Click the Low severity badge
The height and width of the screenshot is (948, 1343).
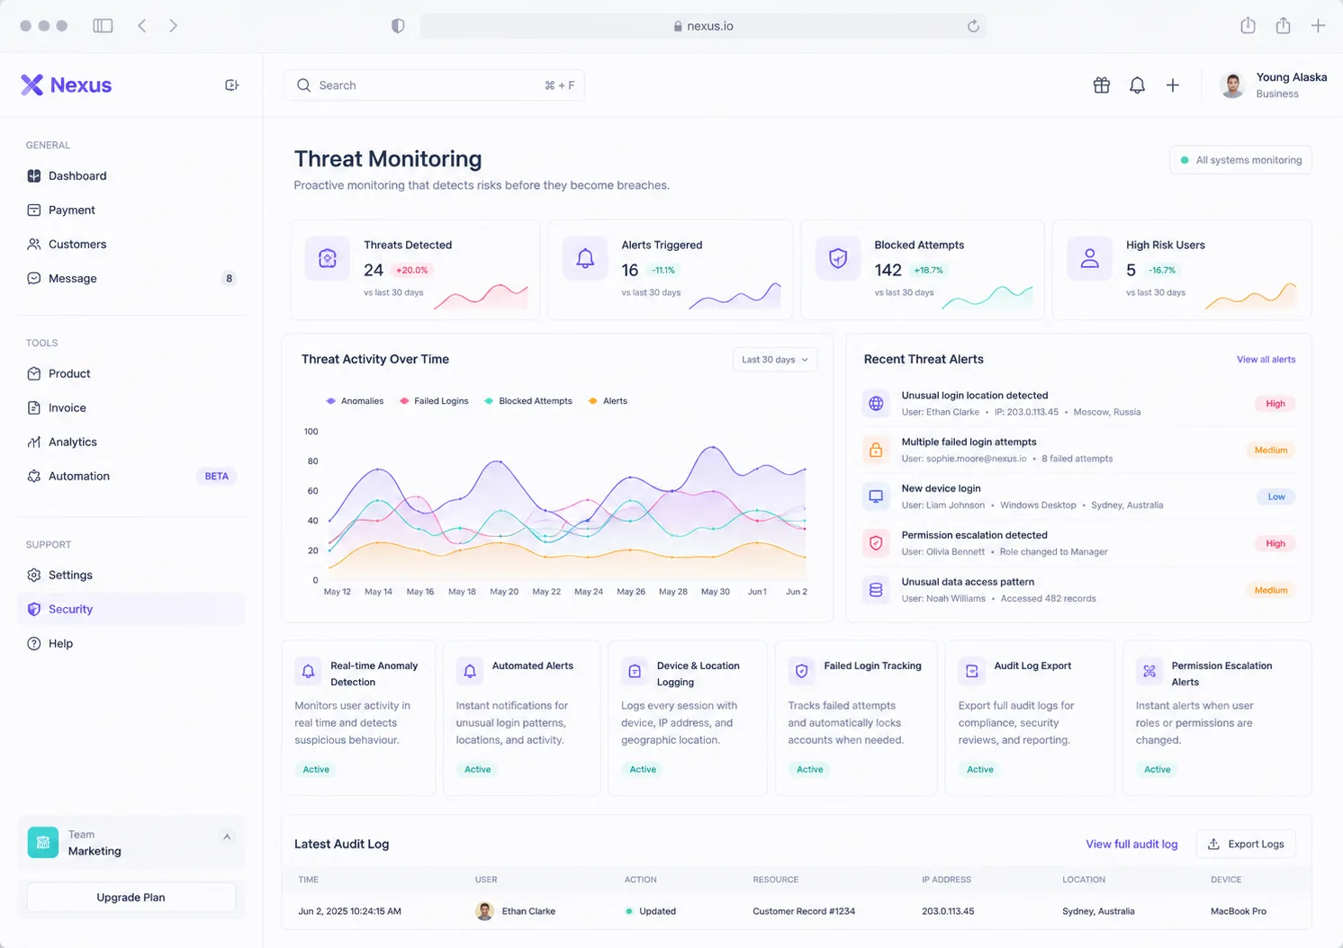1276,496
